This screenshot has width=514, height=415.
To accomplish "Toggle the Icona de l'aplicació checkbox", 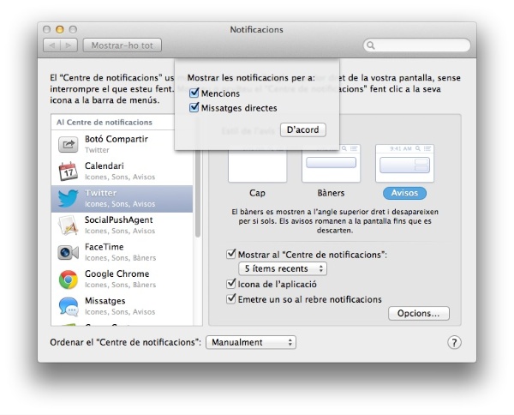I will coord(231,284).
